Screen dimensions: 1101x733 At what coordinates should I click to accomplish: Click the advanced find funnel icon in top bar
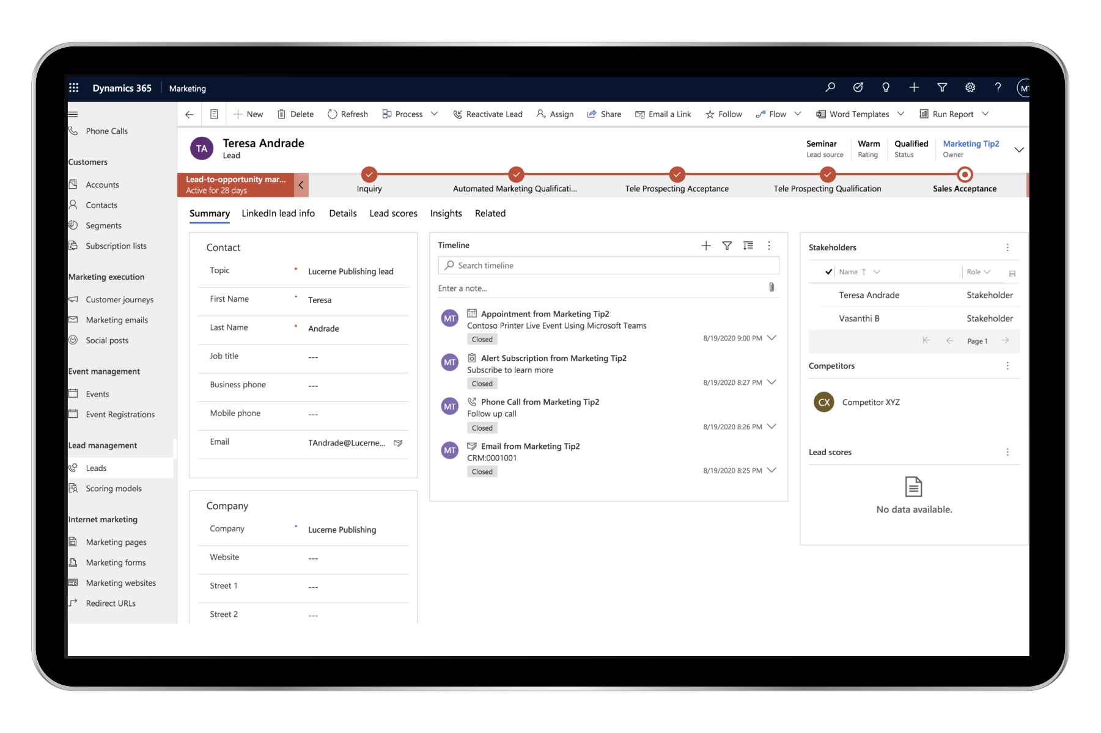pyautogui.click(x=941, y=88)
